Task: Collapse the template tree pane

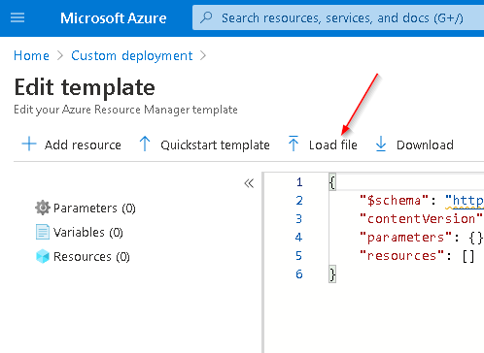Action: point(249,183)
